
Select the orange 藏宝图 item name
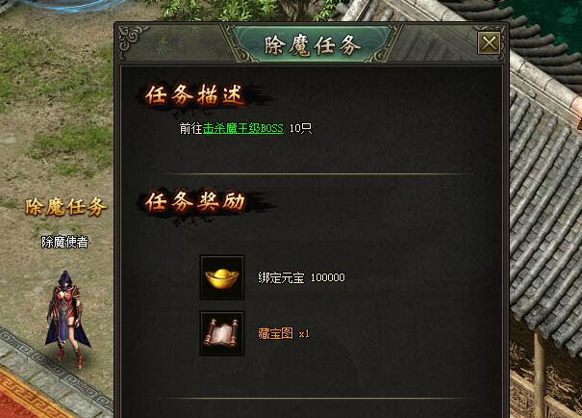pos(275,333)
